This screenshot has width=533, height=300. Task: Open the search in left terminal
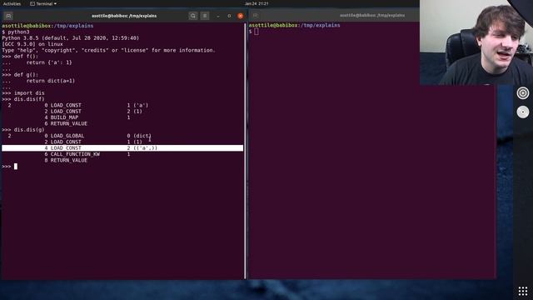click(x=192, y=16)
